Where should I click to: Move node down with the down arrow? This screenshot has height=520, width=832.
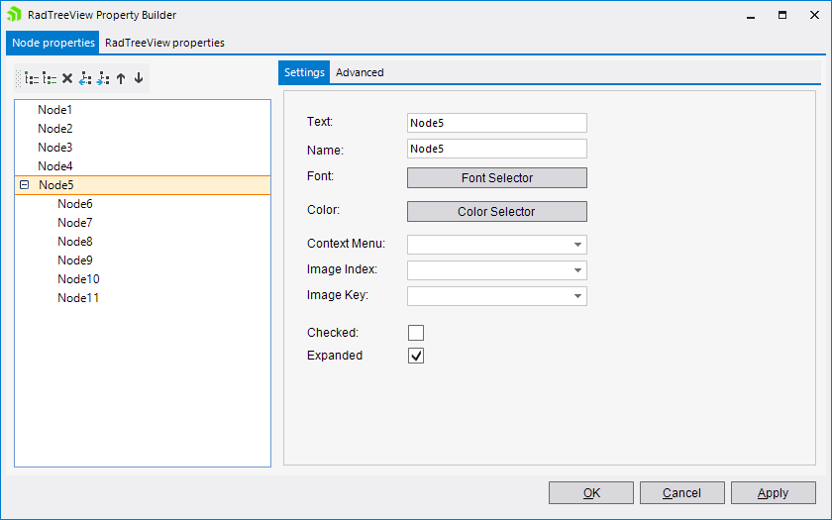[139, 78]
